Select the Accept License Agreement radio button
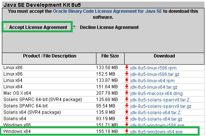 pyautogui.click(x=5, y=27)
